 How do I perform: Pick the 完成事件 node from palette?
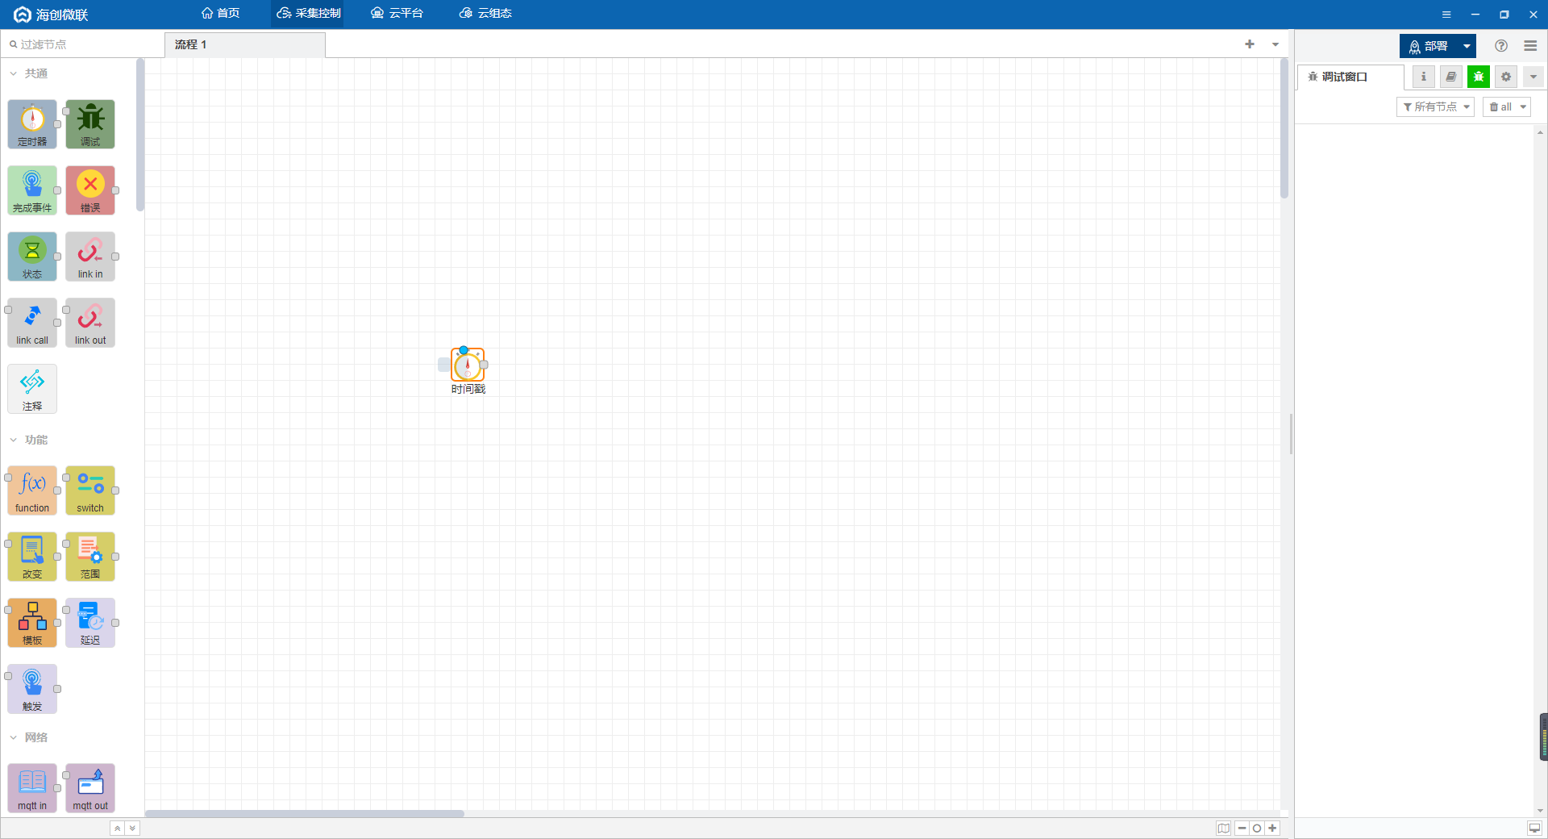[32, 190]
